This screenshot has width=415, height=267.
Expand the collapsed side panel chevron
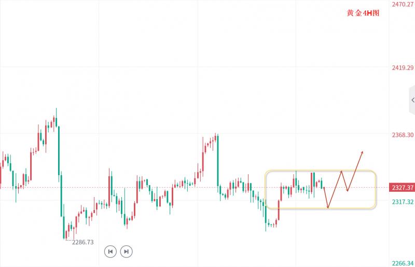[x=412, y=100]
